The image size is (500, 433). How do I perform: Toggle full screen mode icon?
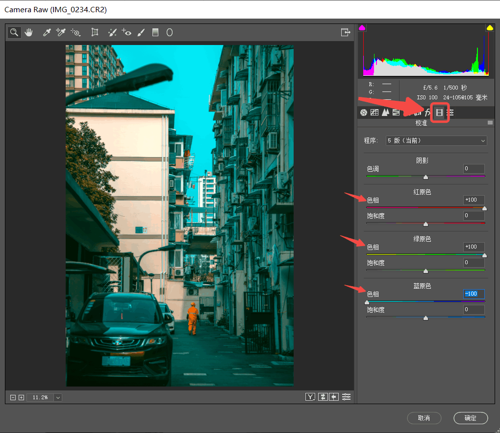pyautogui.click(x=346, y=32)
